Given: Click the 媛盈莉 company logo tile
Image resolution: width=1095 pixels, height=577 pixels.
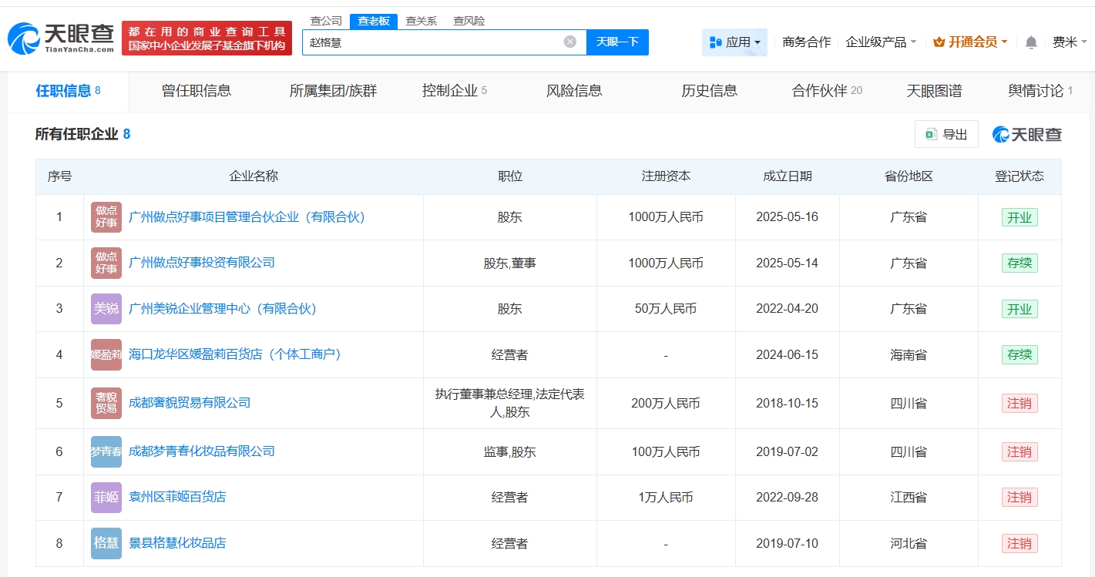Looking at the screenshot, I should click(x=106, y=354).
